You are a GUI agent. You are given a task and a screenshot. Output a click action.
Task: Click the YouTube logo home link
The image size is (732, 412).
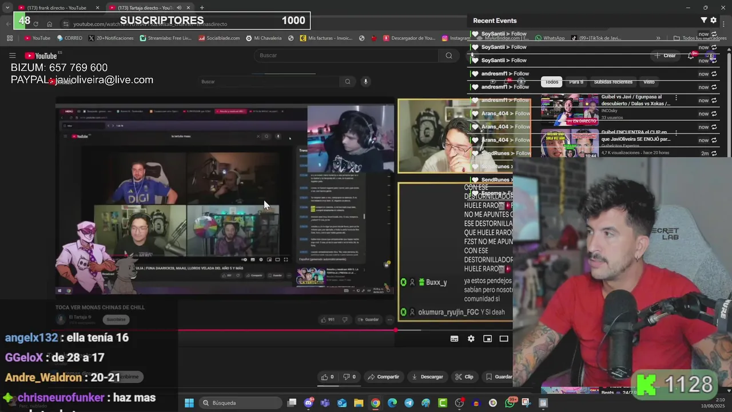41,56
